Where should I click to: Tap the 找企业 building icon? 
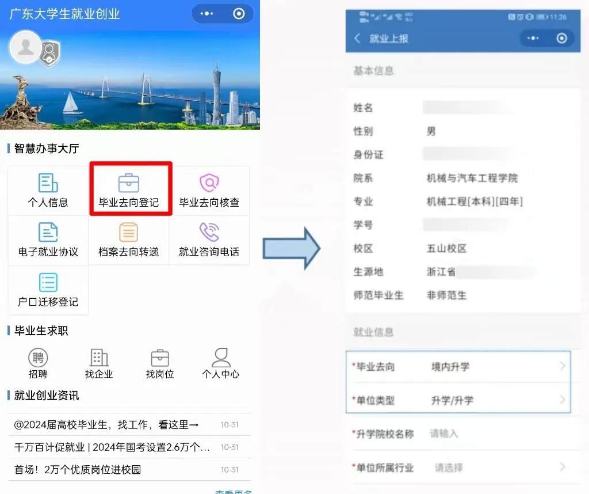click(99, 358)
